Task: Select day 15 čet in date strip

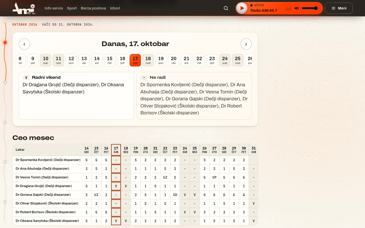Action: [110, 60]
